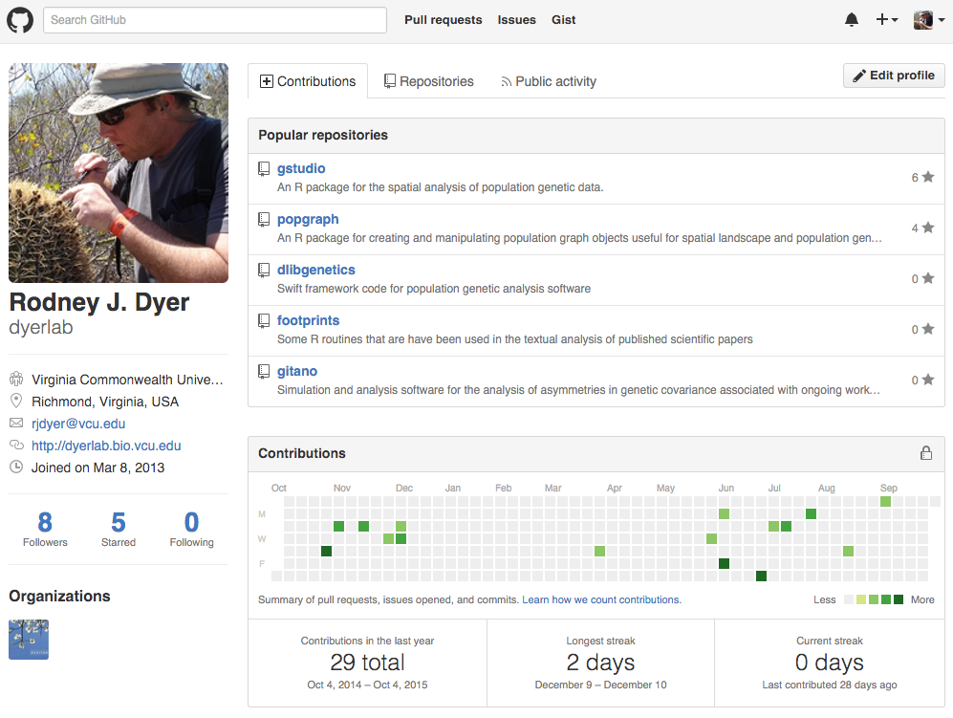Click the '2 days' longest streak value
Viewport: 953px width, 718px height.
coord(600,663)
